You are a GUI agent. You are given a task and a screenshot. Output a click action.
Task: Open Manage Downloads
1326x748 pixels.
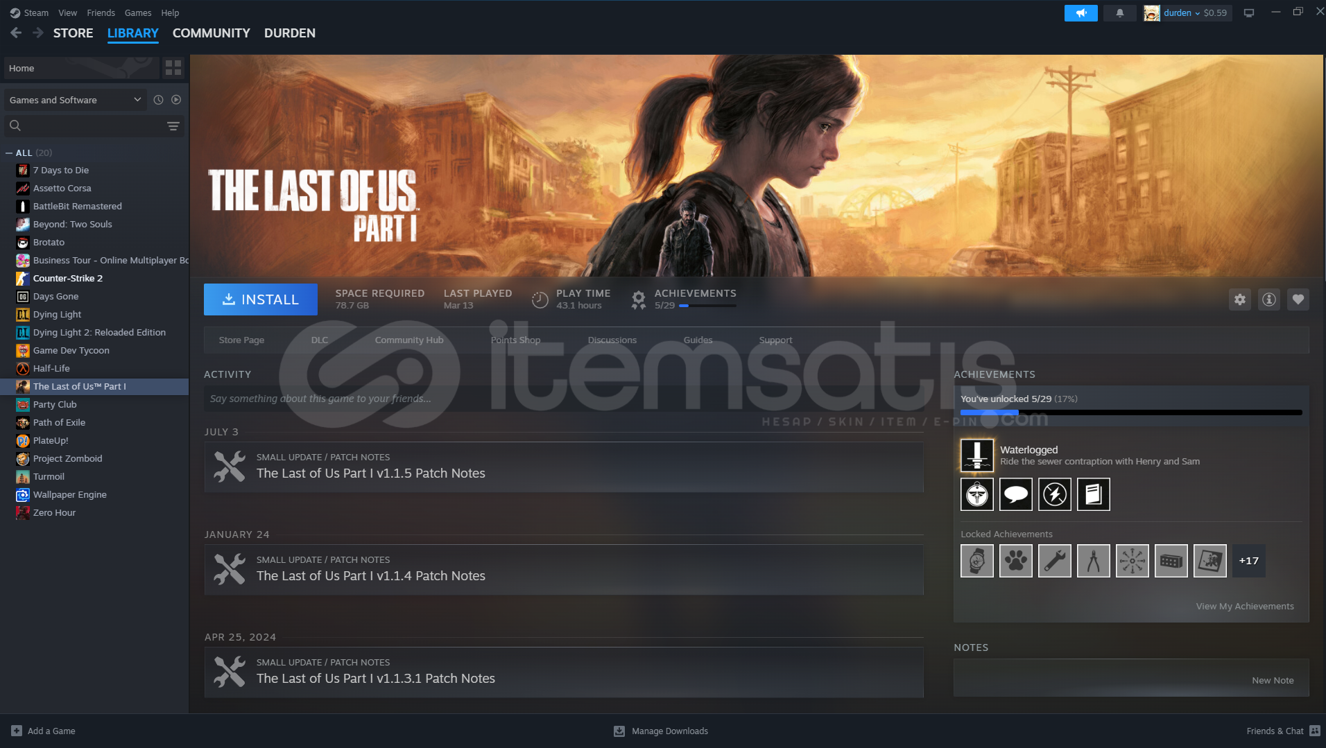pos(661,731)
